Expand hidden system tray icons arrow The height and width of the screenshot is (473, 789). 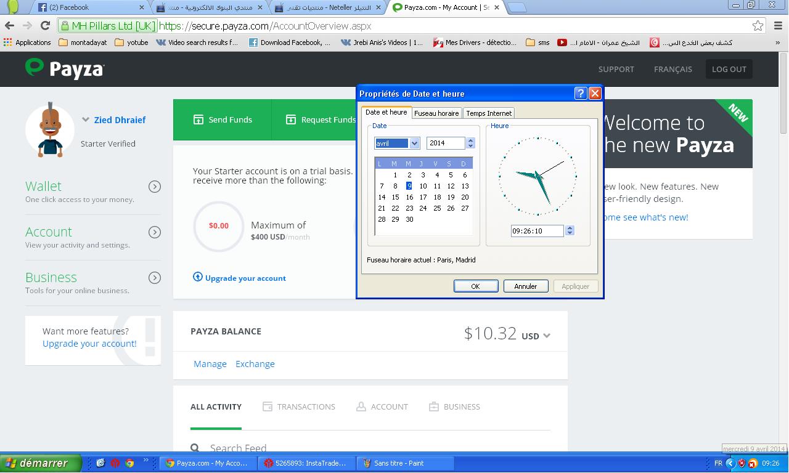click(730, 463)
